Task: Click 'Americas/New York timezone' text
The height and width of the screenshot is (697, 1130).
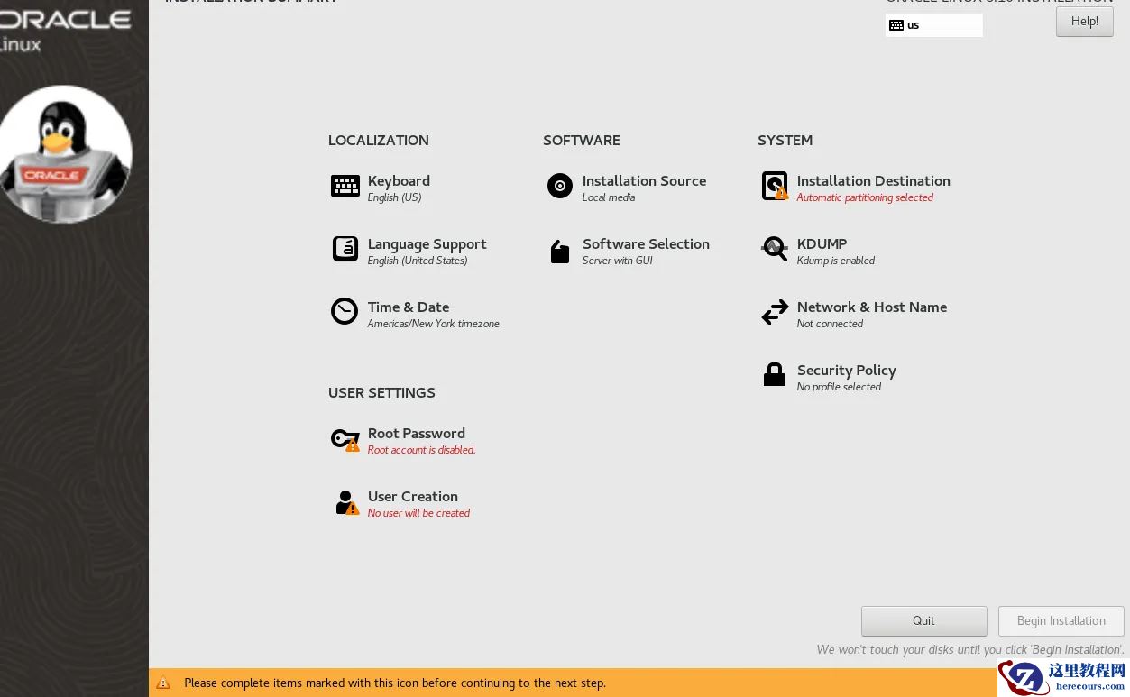Action: pyautogui.click(x=434, y=324)
